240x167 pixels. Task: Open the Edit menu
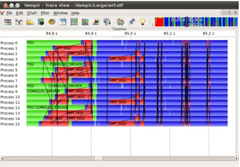click(20, 13)
